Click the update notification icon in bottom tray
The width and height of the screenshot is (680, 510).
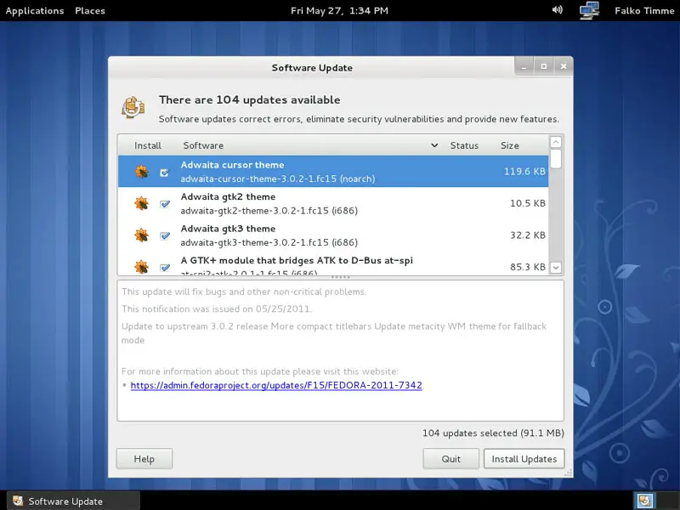click(x=644, y=501)
